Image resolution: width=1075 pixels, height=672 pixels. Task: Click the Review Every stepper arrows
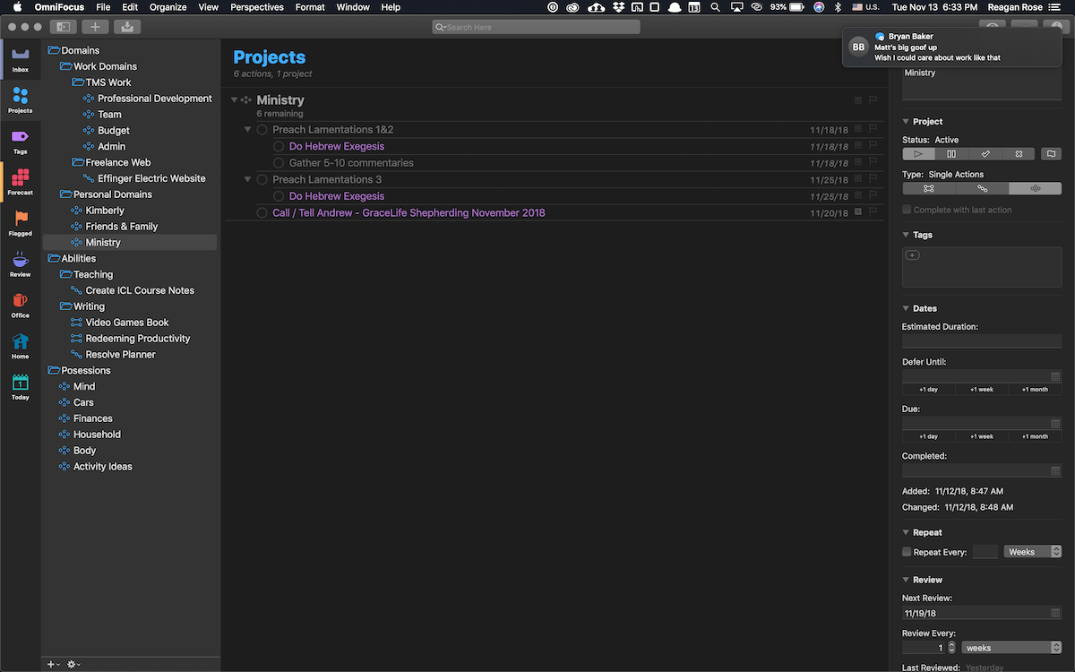coord(951,648)
